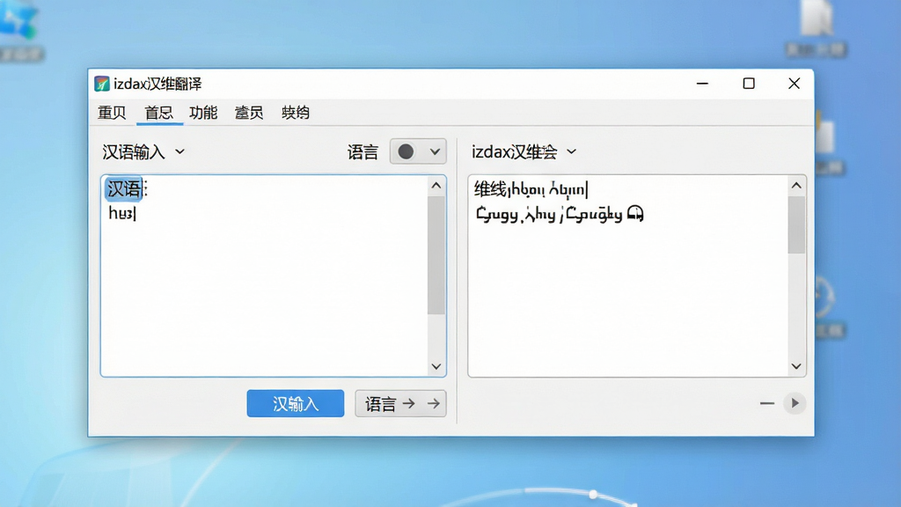Click the dark circle icon in language selector
The height and width of the screenshot is (507, 901).
(x=406, y=151)
